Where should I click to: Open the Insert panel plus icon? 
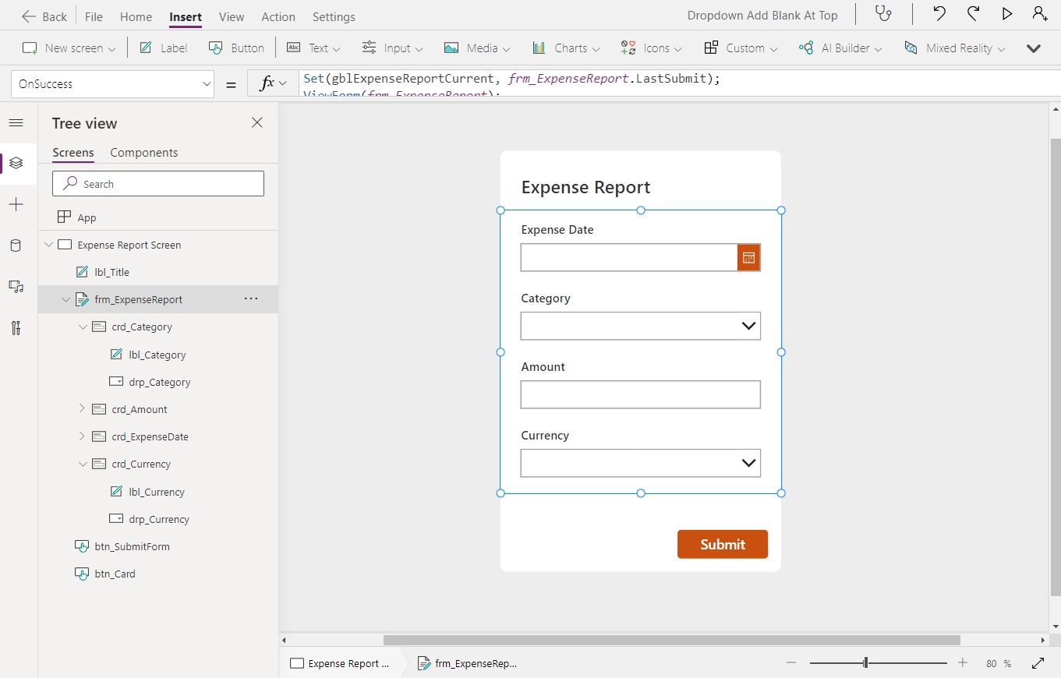click(16, 204)
